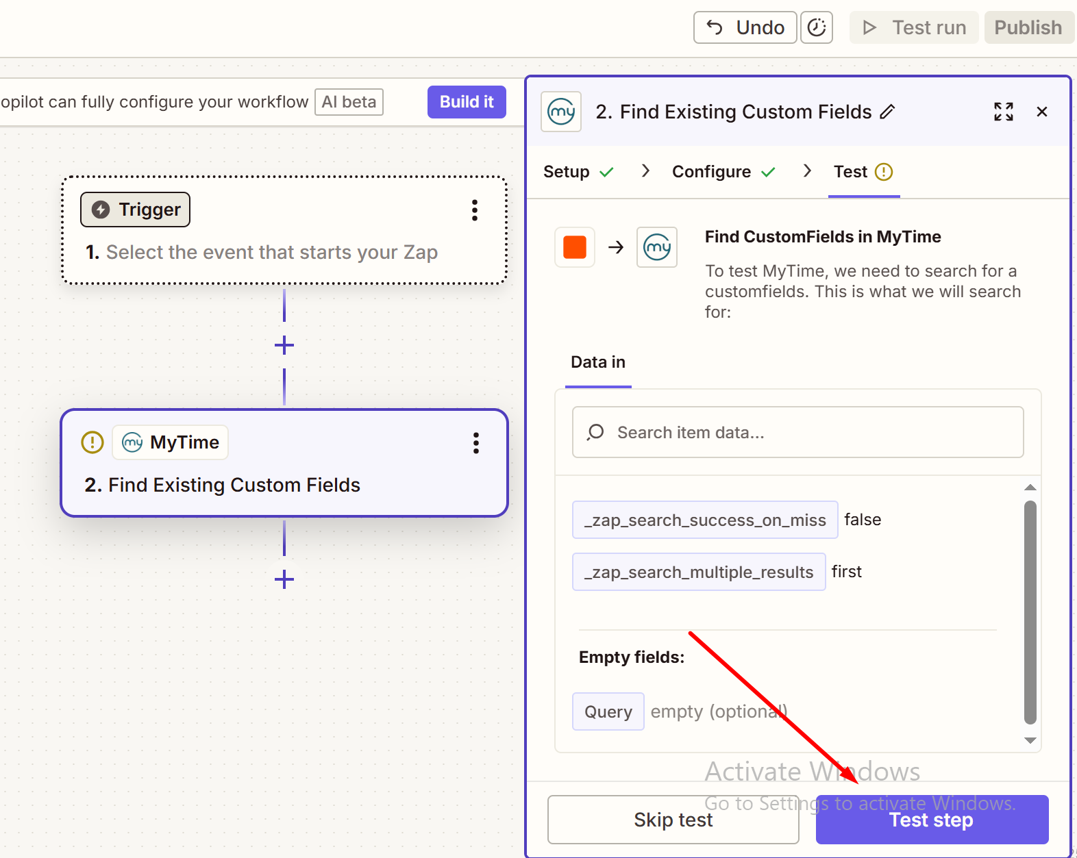Switch to the Test tab
This screenshot has width=1077, height=858.
coord(863,172)
